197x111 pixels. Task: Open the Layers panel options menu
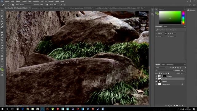pyautogui.click(x=185, y=64)
